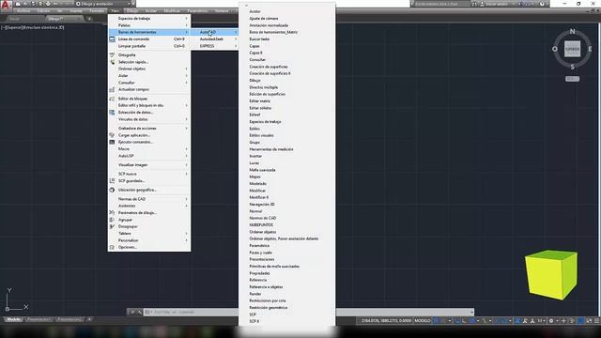Expand the Vínculos de datos submenu
Viewport: 601px width, 338px height.
pyautogui.click(x=149, y=119)
